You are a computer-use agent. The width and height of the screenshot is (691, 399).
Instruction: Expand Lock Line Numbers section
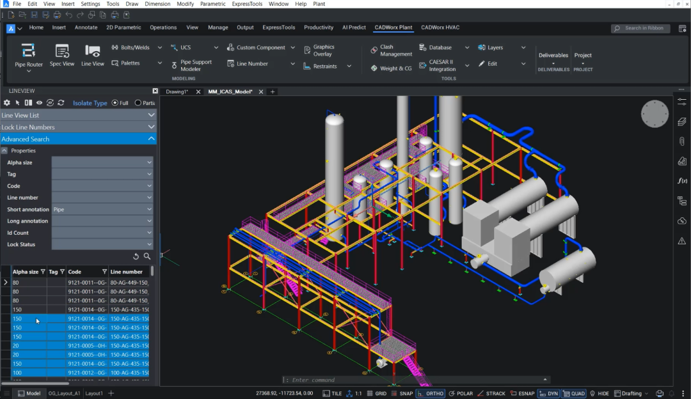pyautogui.click(x=78, y=127)
